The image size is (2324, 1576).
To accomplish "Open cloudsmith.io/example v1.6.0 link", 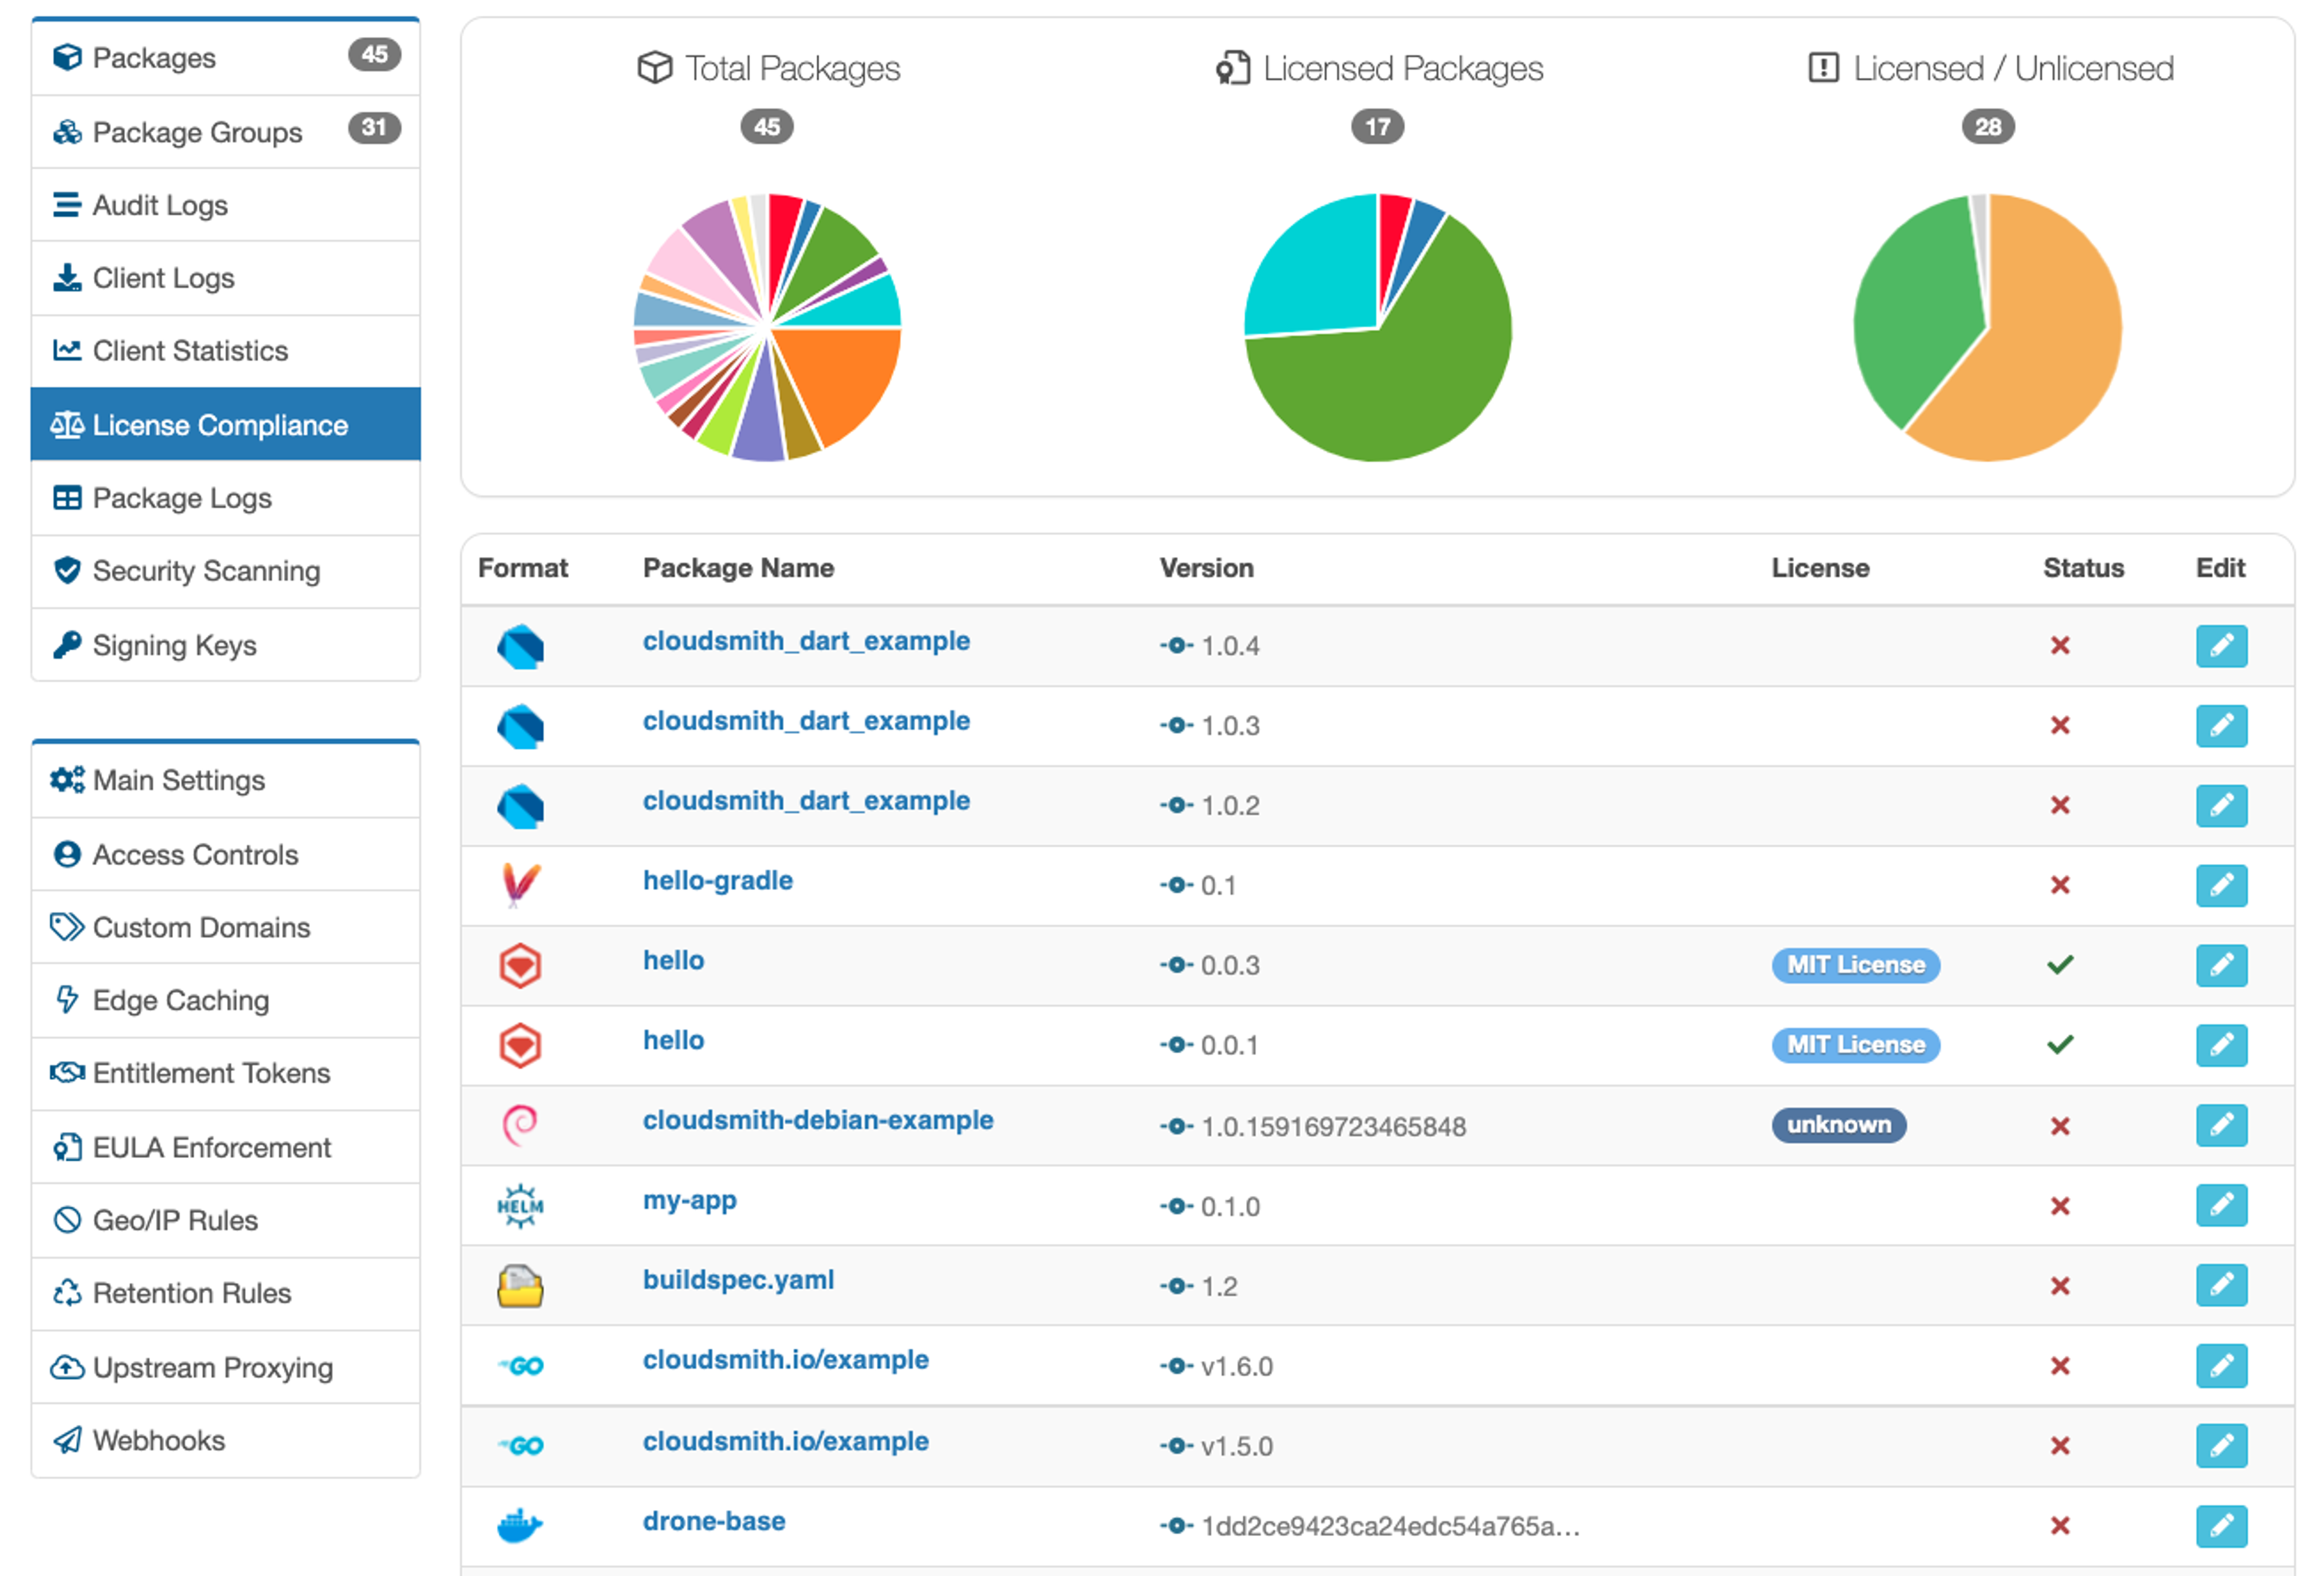I will coord(785,1360).
